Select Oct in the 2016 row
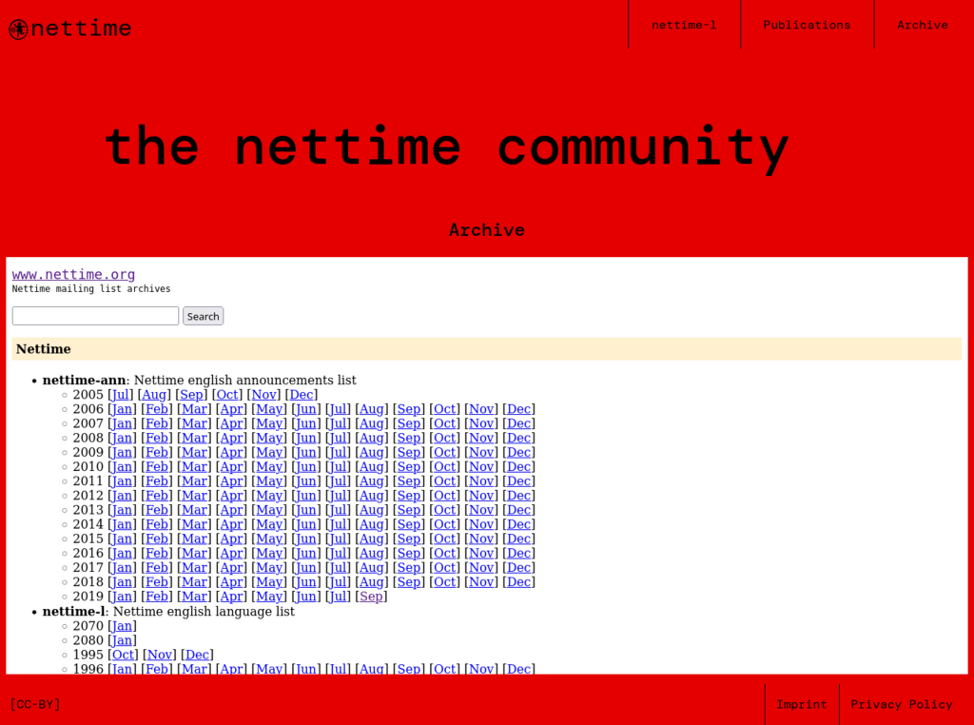 click(444, 553)
